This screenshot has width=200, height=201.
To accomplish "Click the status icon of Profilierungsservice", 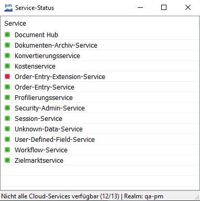I will click(x=7, y=97).
